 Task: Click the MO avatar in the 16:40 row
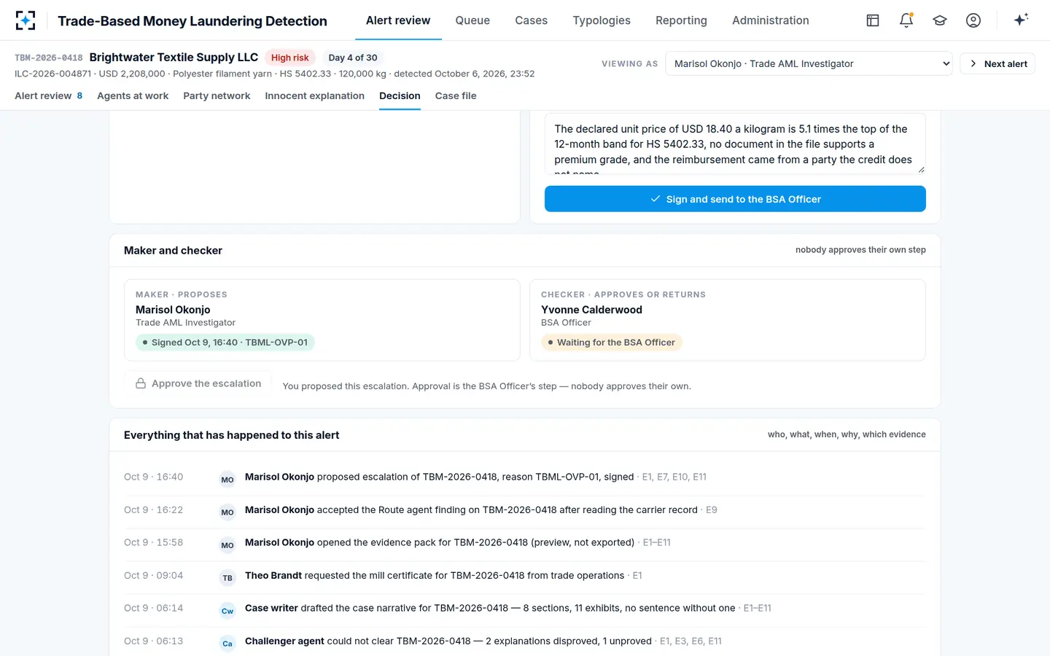pyautogui.click(x=227, y=479)
